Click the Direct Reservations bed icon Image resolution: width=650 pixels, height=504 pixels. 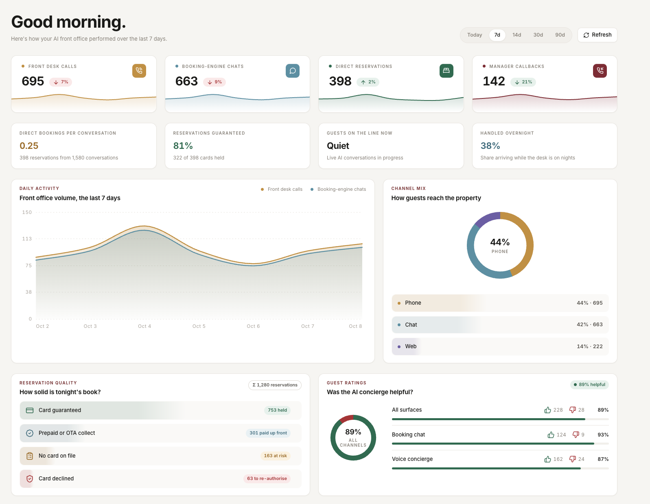coord(446,71)
